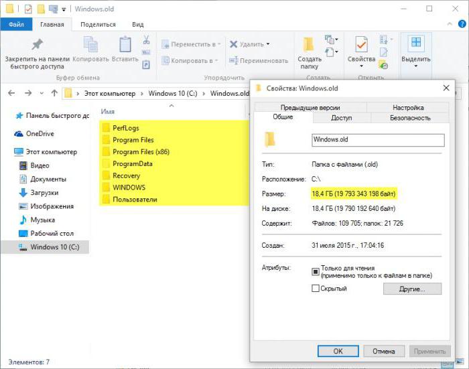
Task: Click the folder name input field
Action: (x=378, y=140)
